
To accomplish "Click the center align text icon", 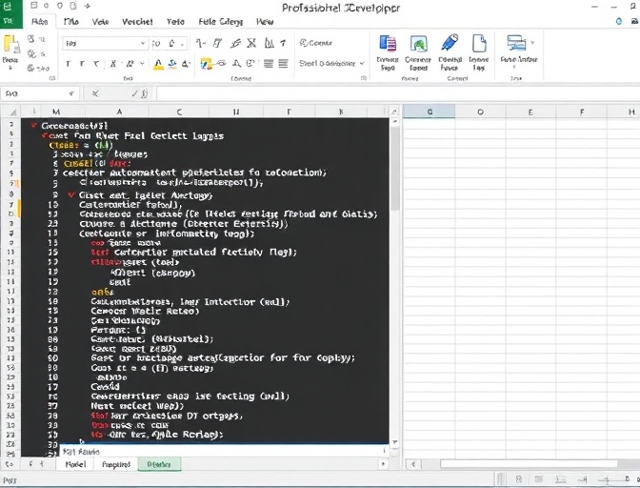I will pos(270,64).
